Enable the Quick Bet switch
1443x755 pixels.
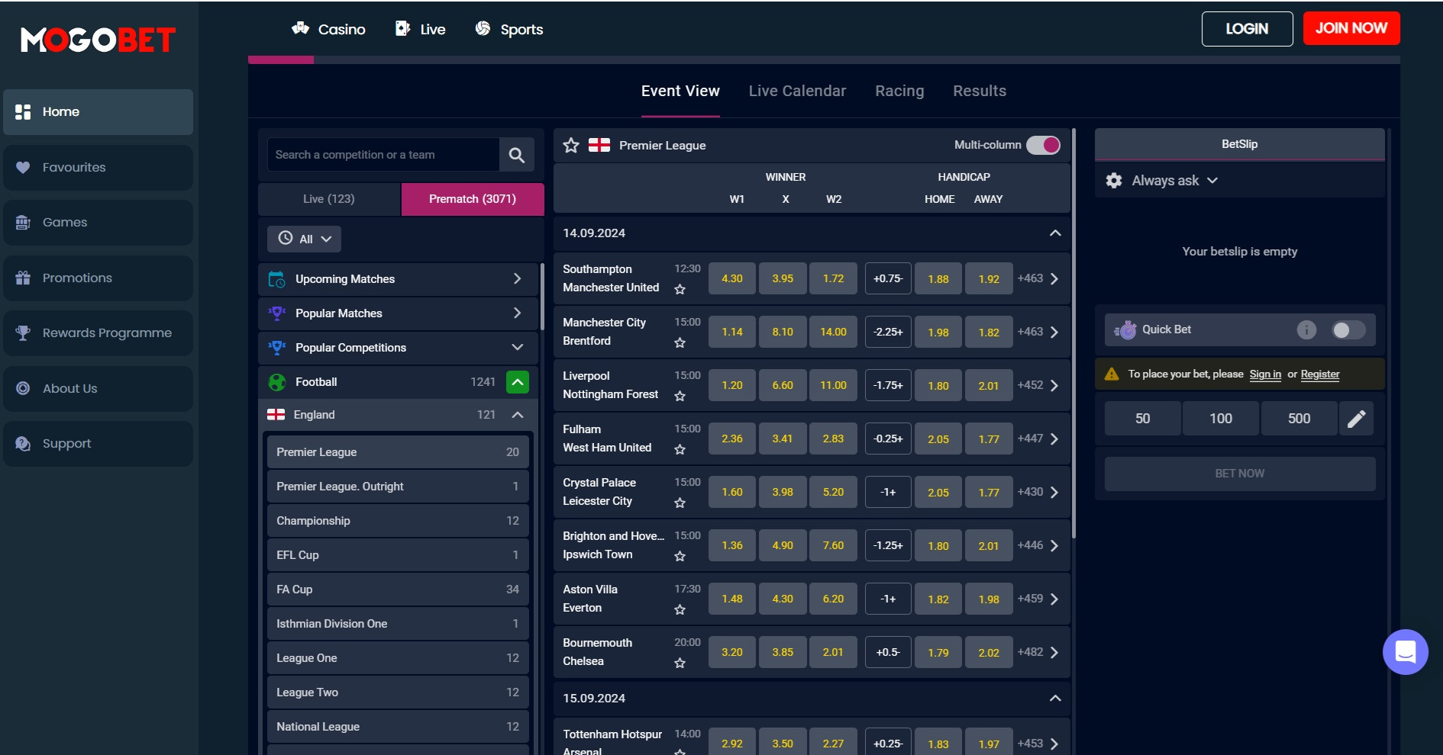pyautogui.click(x=1347, y=329)
